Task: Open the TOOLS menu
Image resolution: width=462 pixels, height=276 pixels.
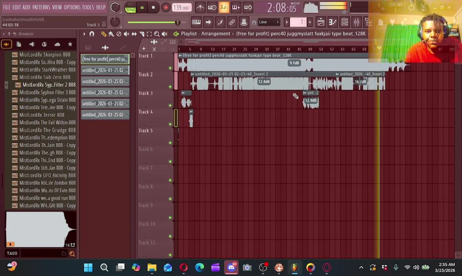Action: 88,7
